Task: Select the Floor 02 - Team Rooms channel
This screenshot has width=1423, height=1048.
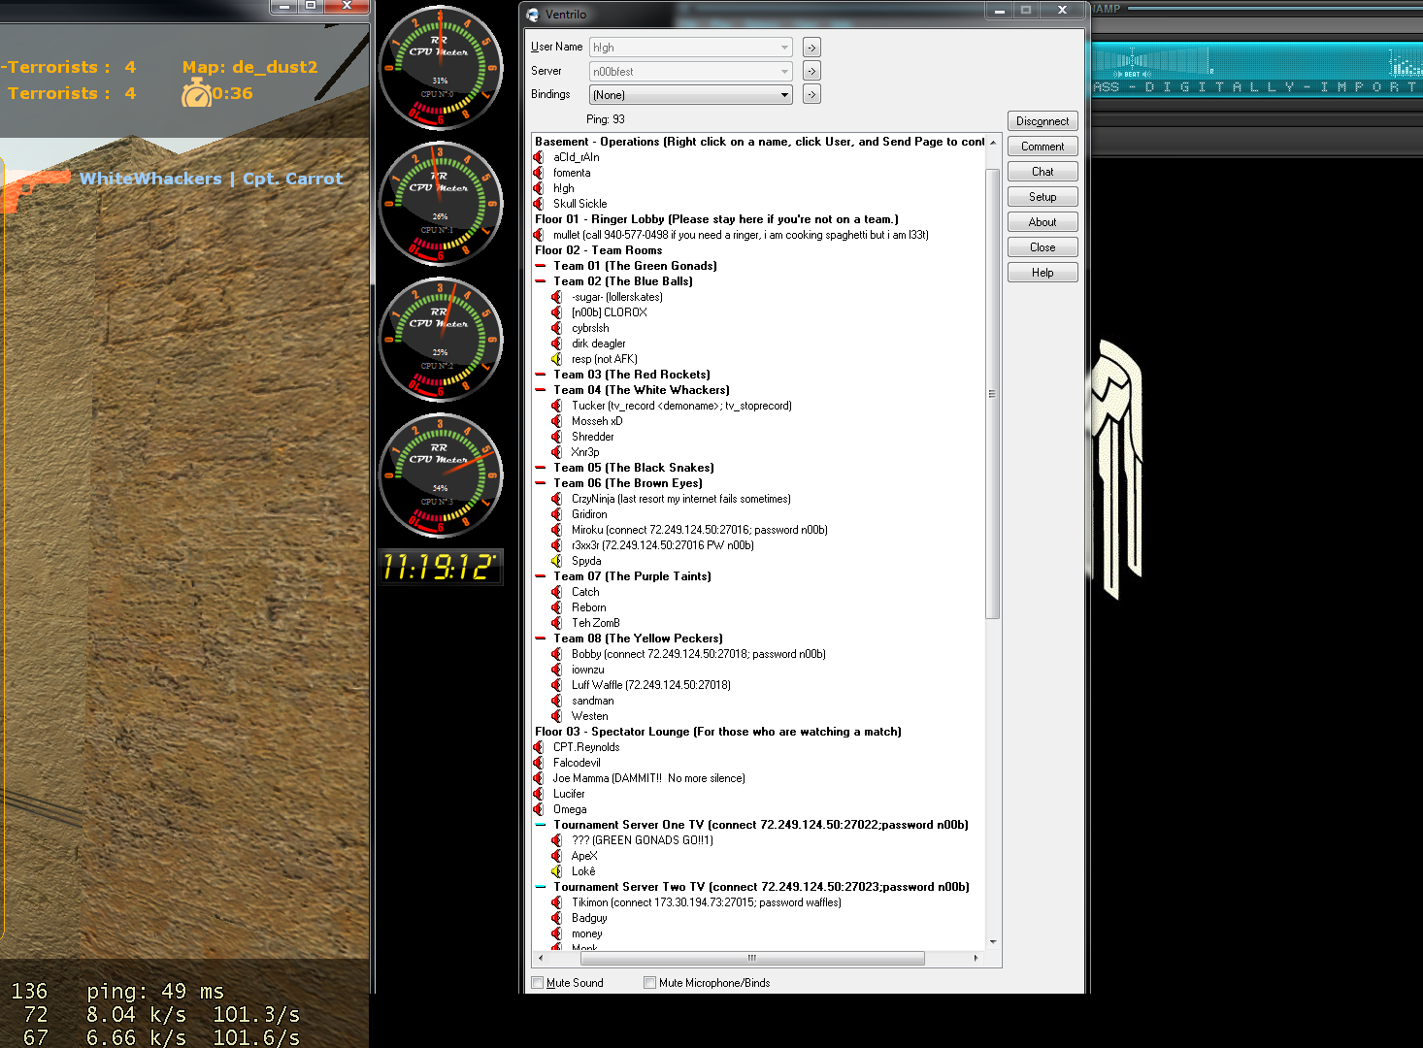Action: pos(598,250)
